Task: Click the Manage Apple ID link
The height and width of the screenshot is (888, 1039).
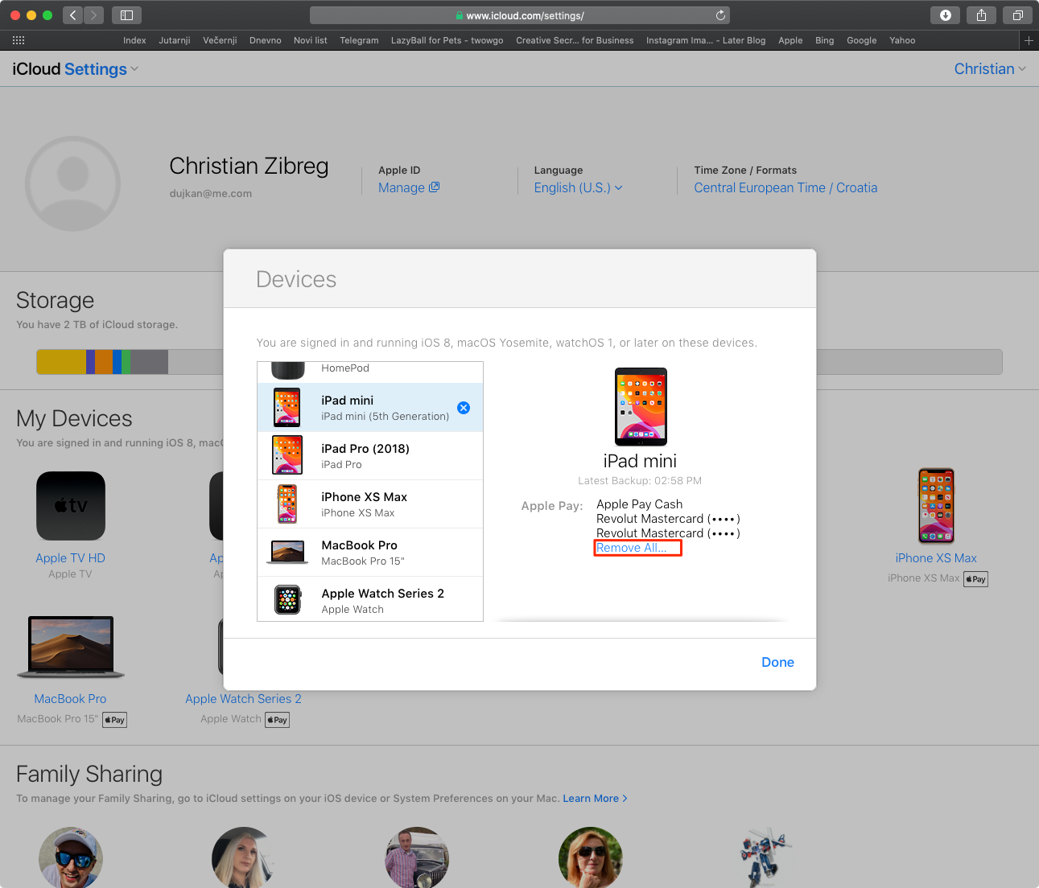Action: (409, 187)
